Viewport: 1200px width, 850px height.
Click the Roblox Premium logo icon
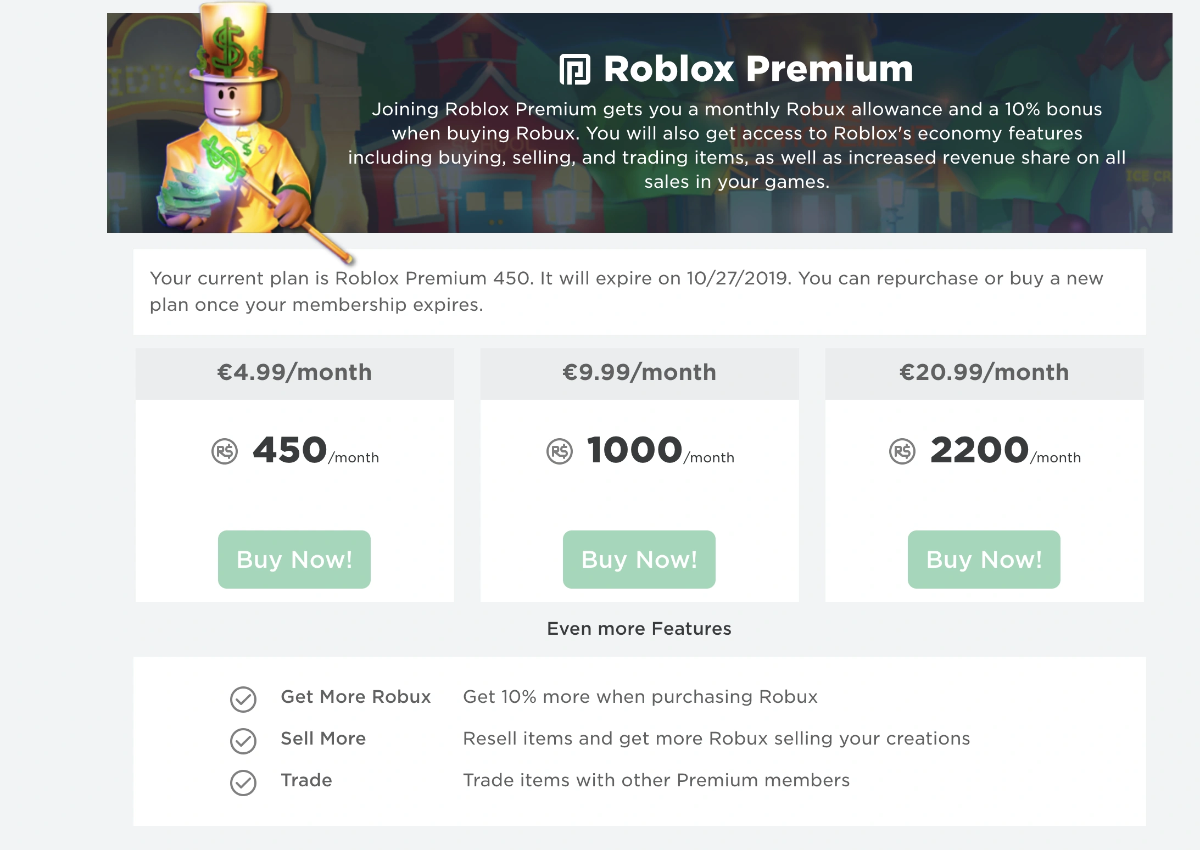point(574,70)
